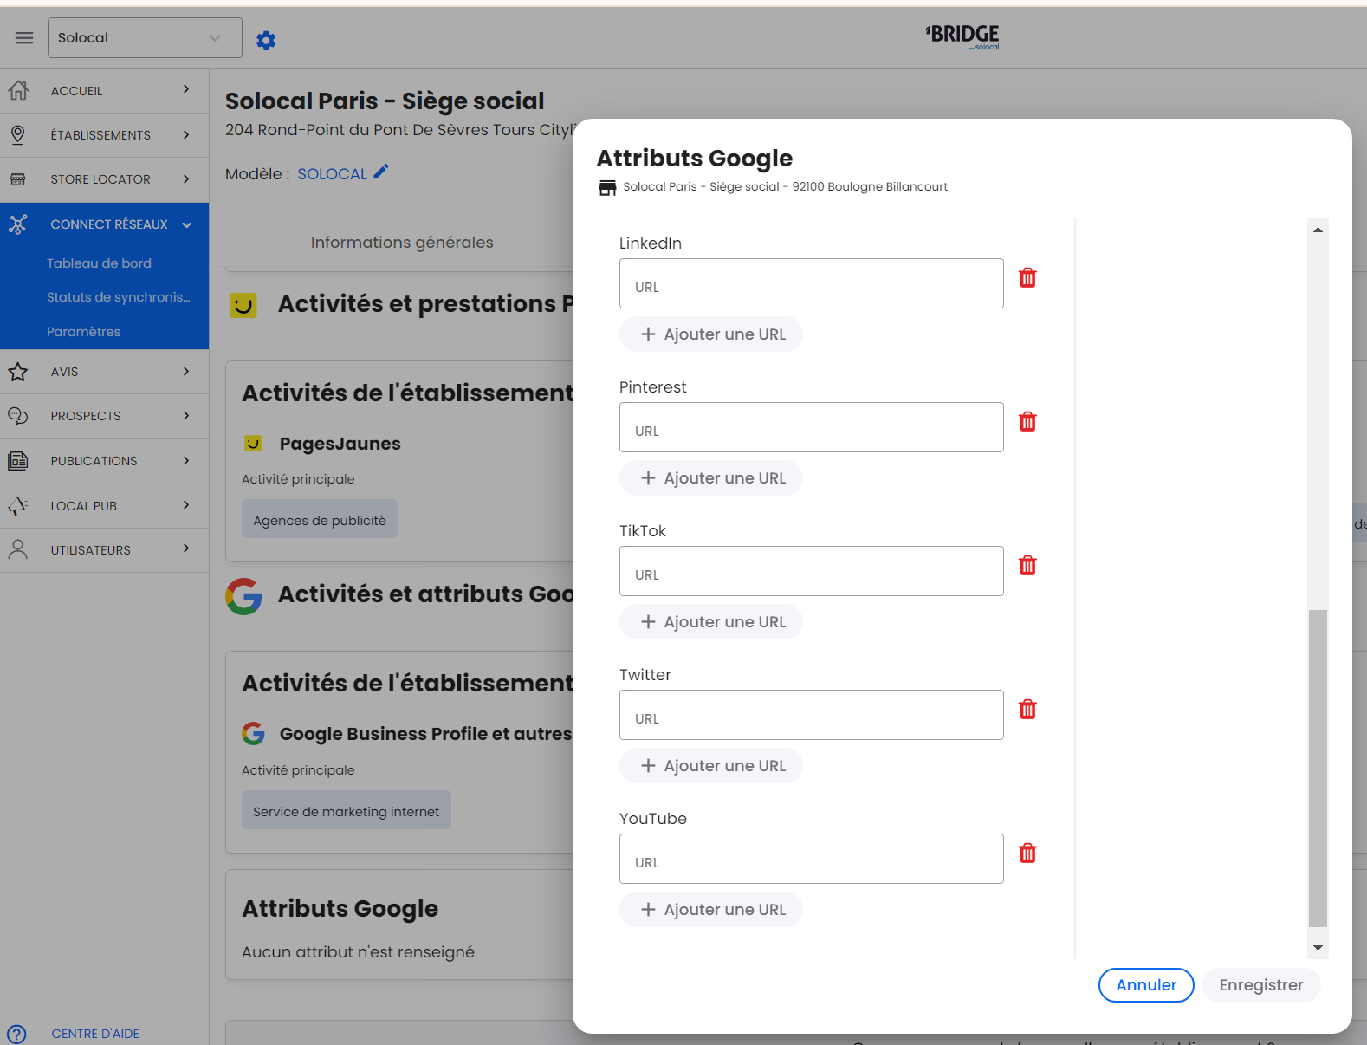Focus the TikTok URL field
The width and height of the screenshot is (1367, 1045).
(812, 571)
